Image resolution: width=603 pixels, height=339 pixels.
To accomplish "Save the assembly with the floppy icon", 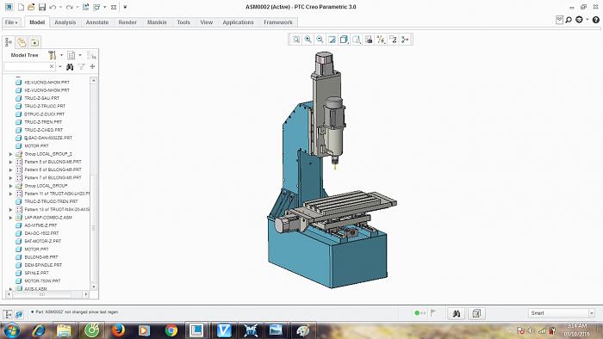I will pos(42,7).
